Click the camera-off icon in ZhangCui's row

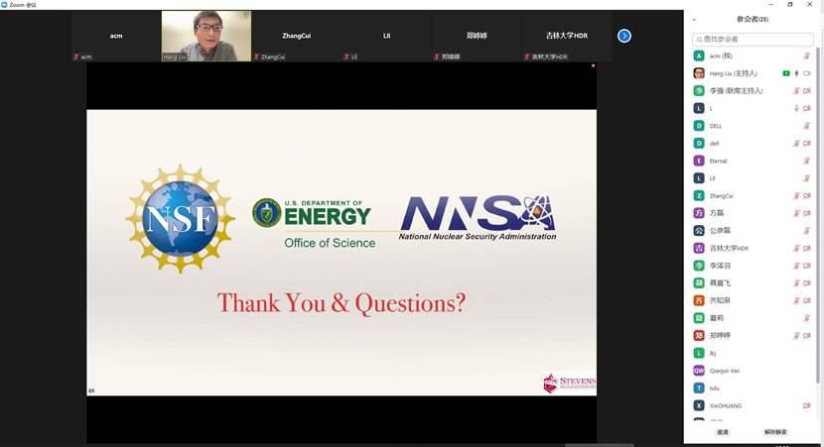point(806,195)
